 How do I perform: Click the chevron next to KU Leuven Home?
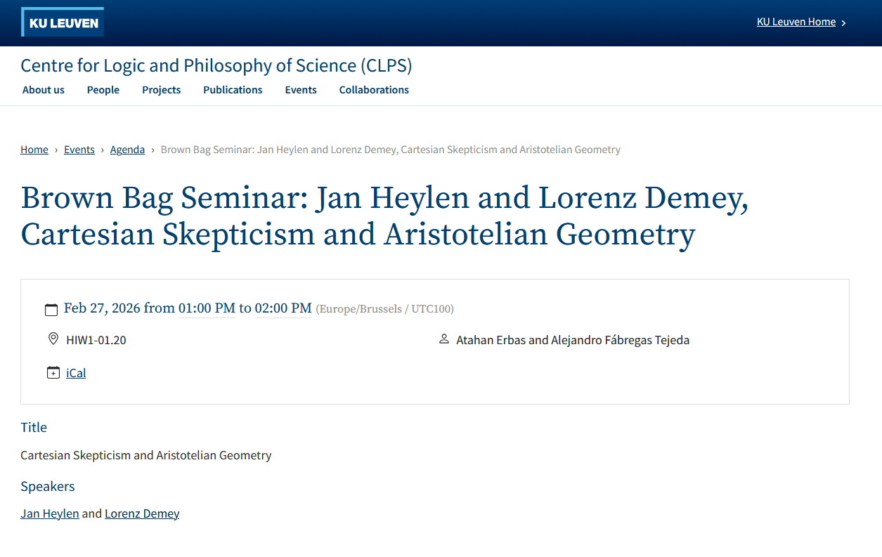[843, 22]
